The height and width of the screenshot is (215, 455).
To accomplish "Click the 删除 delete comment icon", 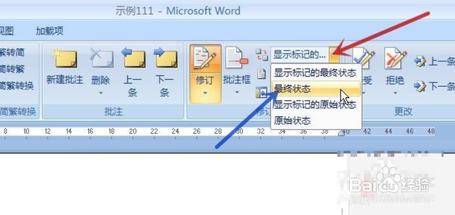I will 101,58.
